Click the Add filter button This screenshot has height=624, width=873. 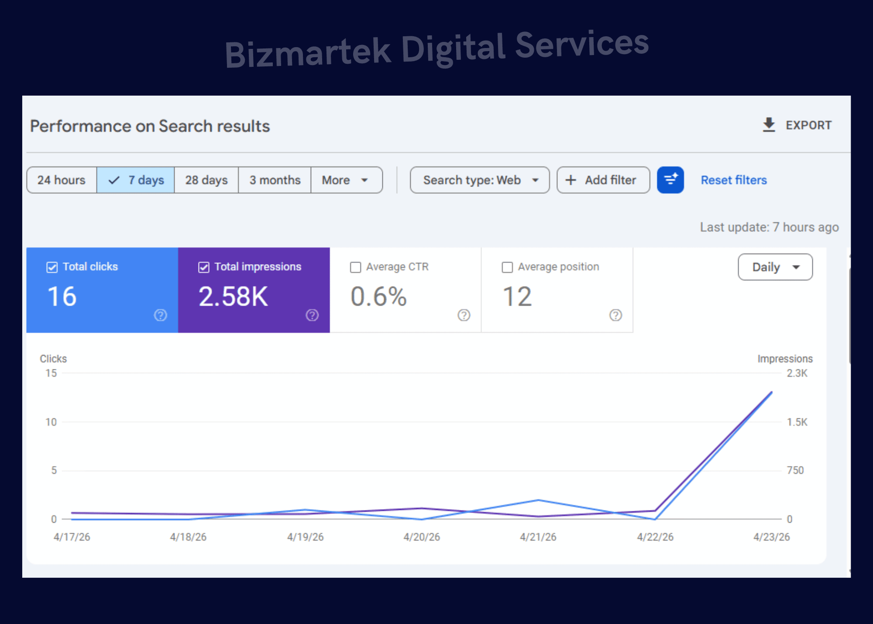[x=603, y=180]
